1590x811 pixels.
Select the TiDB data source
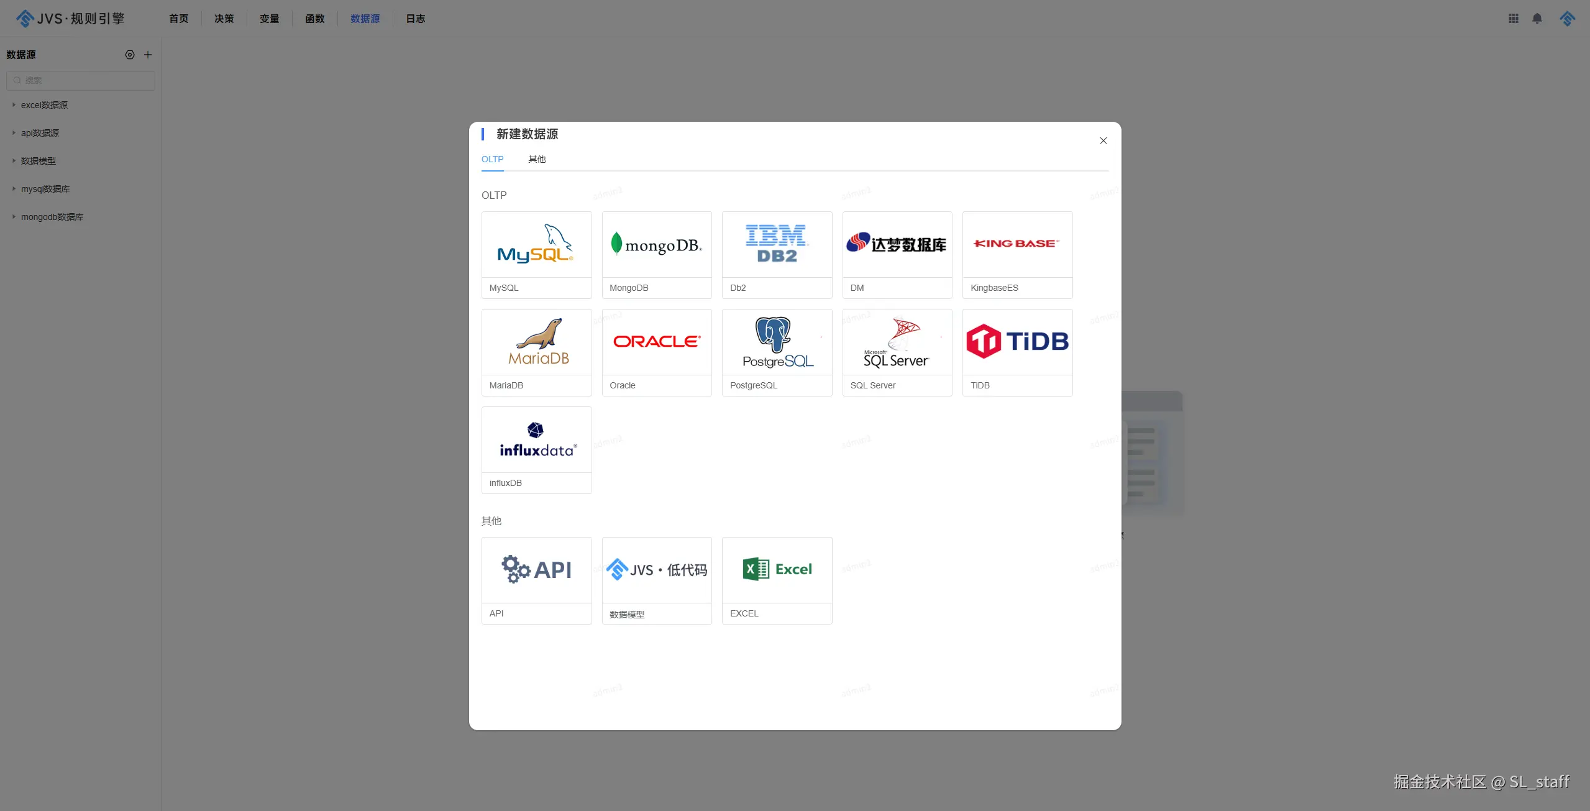1017,352
